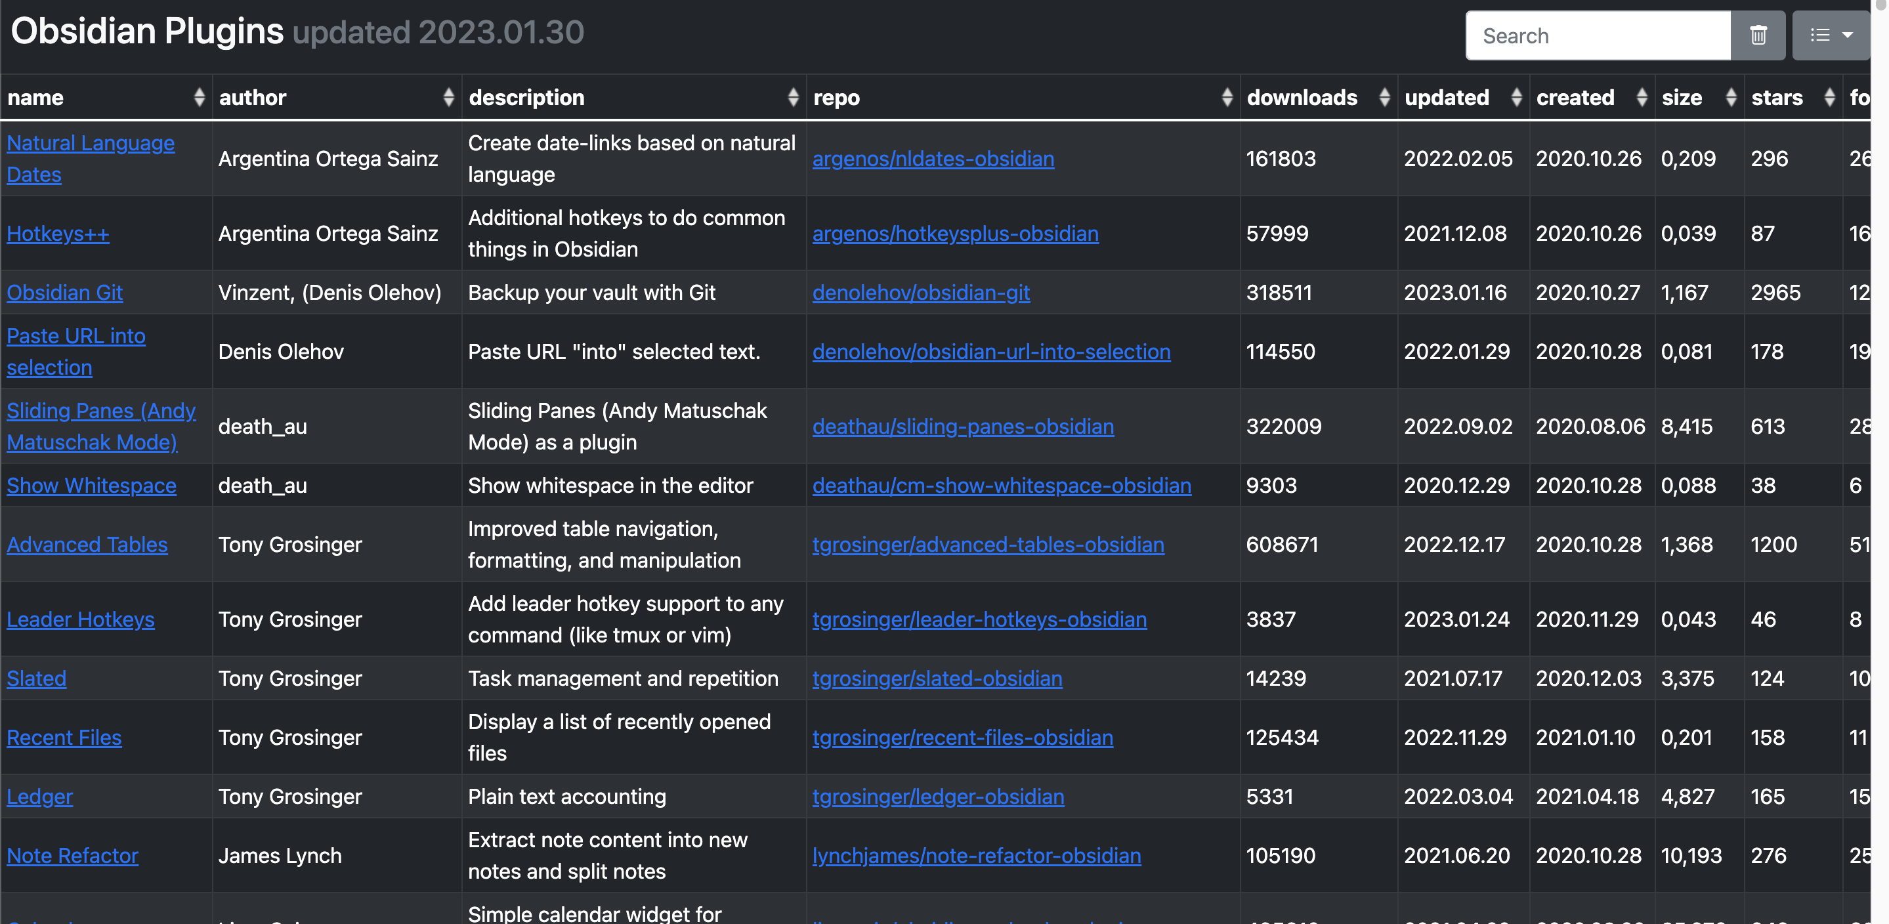Sort by repo column arrows
The width and height of the screenshot is (1889, 924).
1226,98
